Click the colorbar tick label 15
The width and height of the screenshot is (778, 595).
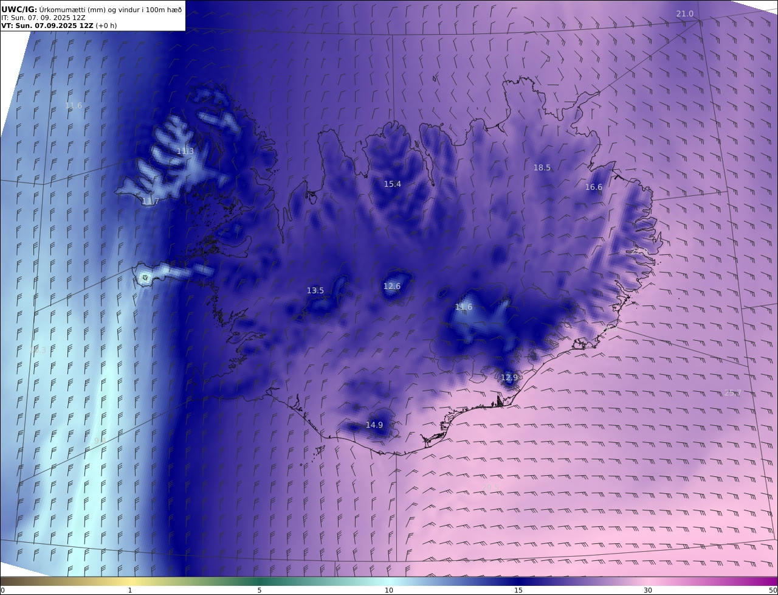point(518,590)
